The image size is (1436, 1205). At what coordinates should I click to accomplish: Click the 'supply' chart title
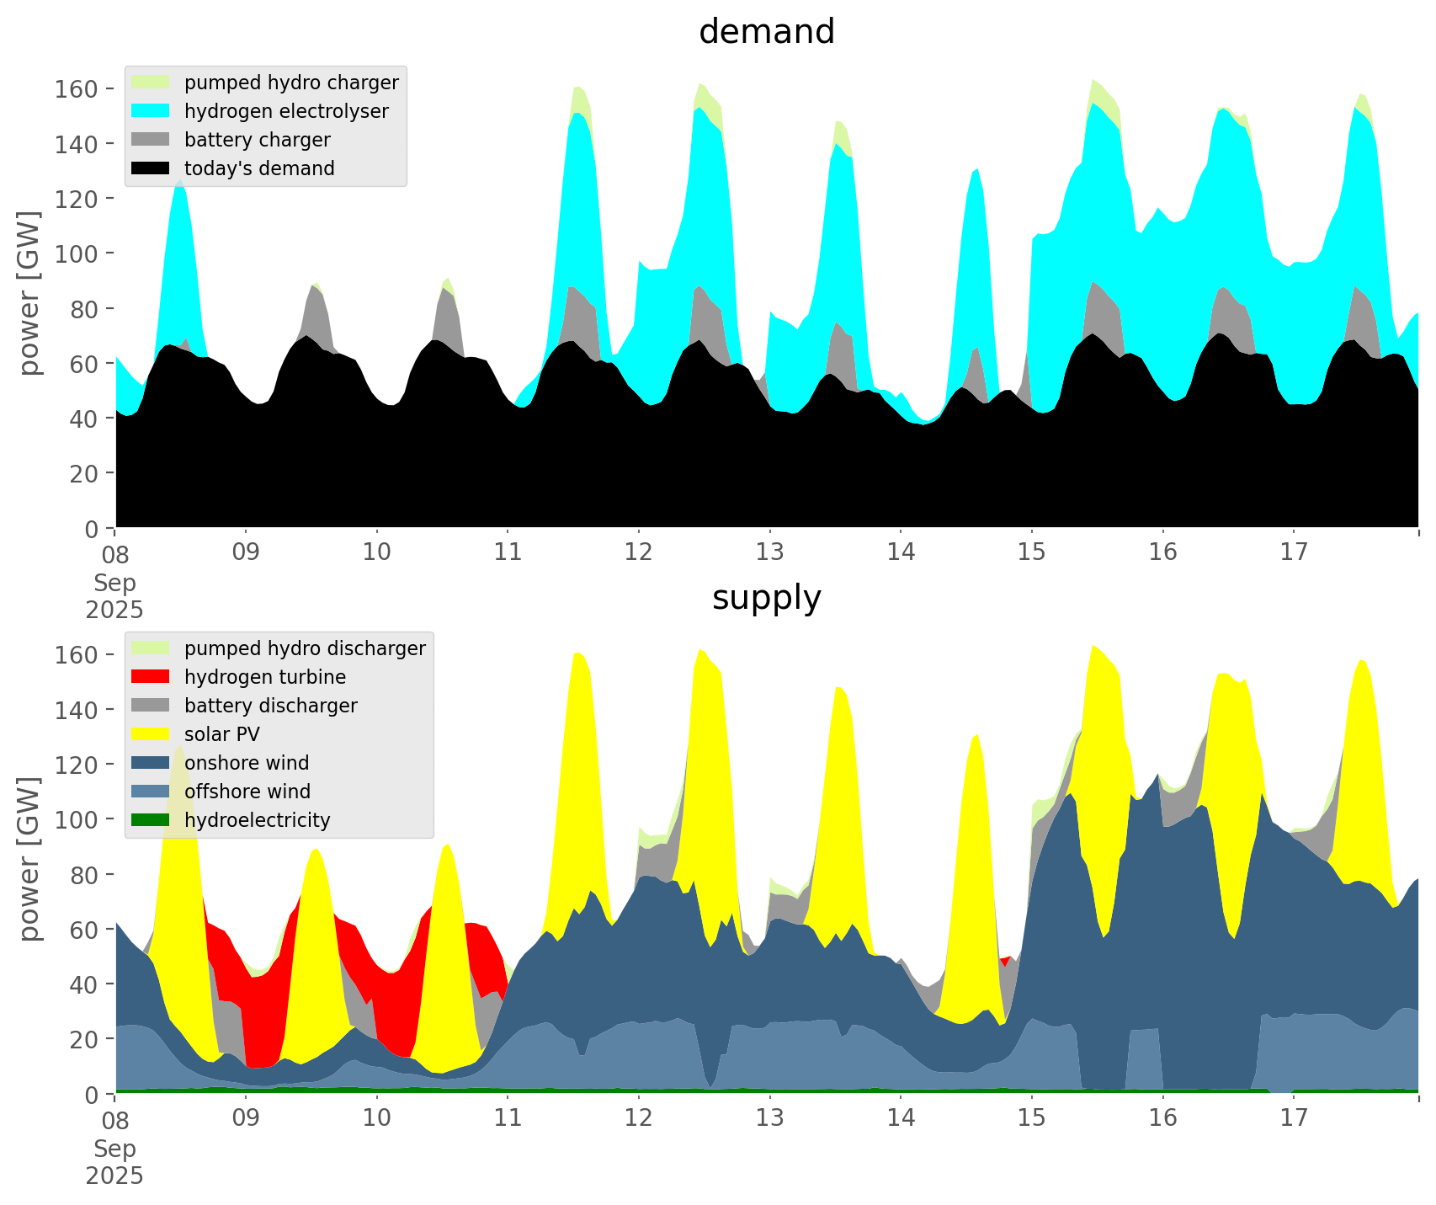(x=766, y=598)
